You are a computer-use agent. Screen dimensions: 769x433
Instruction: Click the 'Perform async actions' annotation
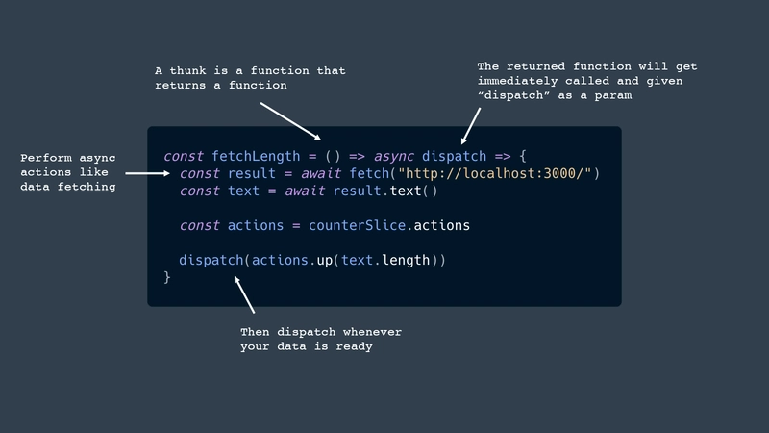click(x=68, y=172)
